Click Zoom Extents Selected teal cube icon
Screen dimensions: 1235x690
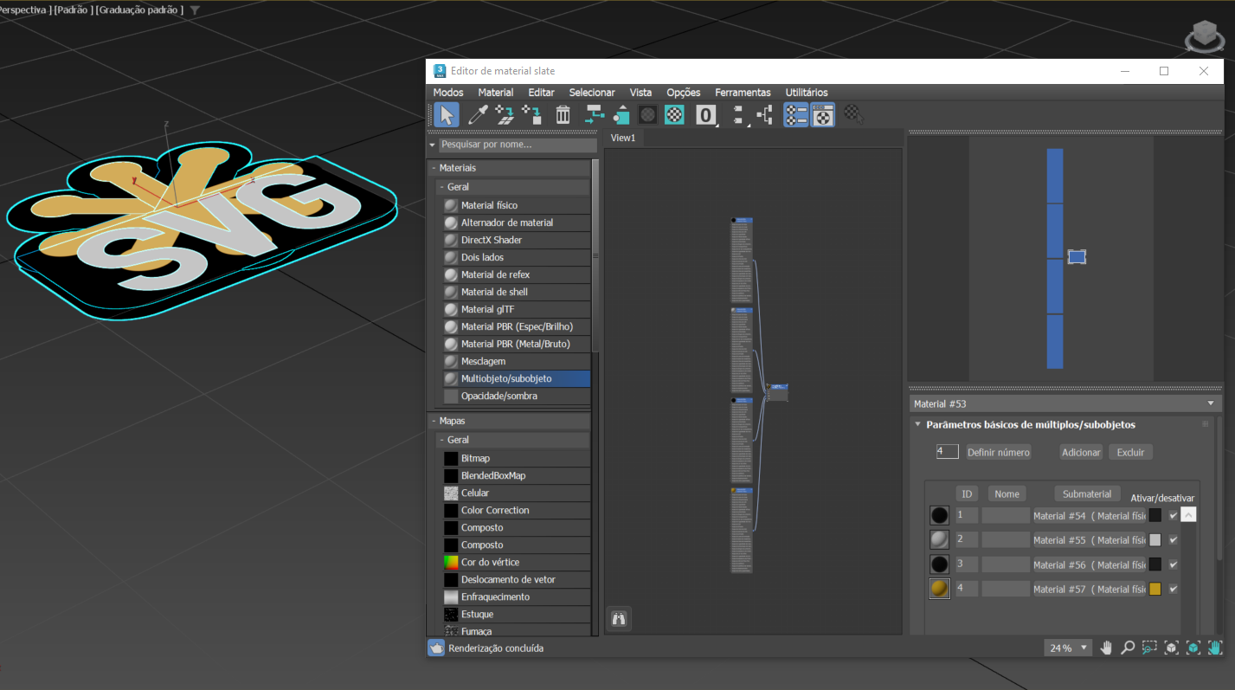(1193, 648)
